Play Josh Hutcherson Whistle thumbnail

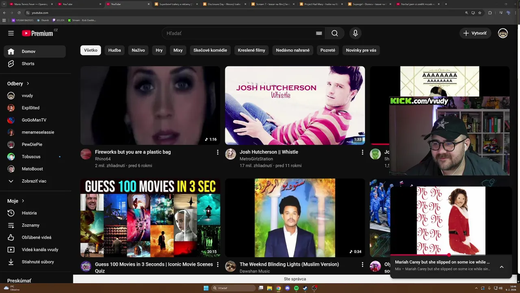[x=295, y=105]
